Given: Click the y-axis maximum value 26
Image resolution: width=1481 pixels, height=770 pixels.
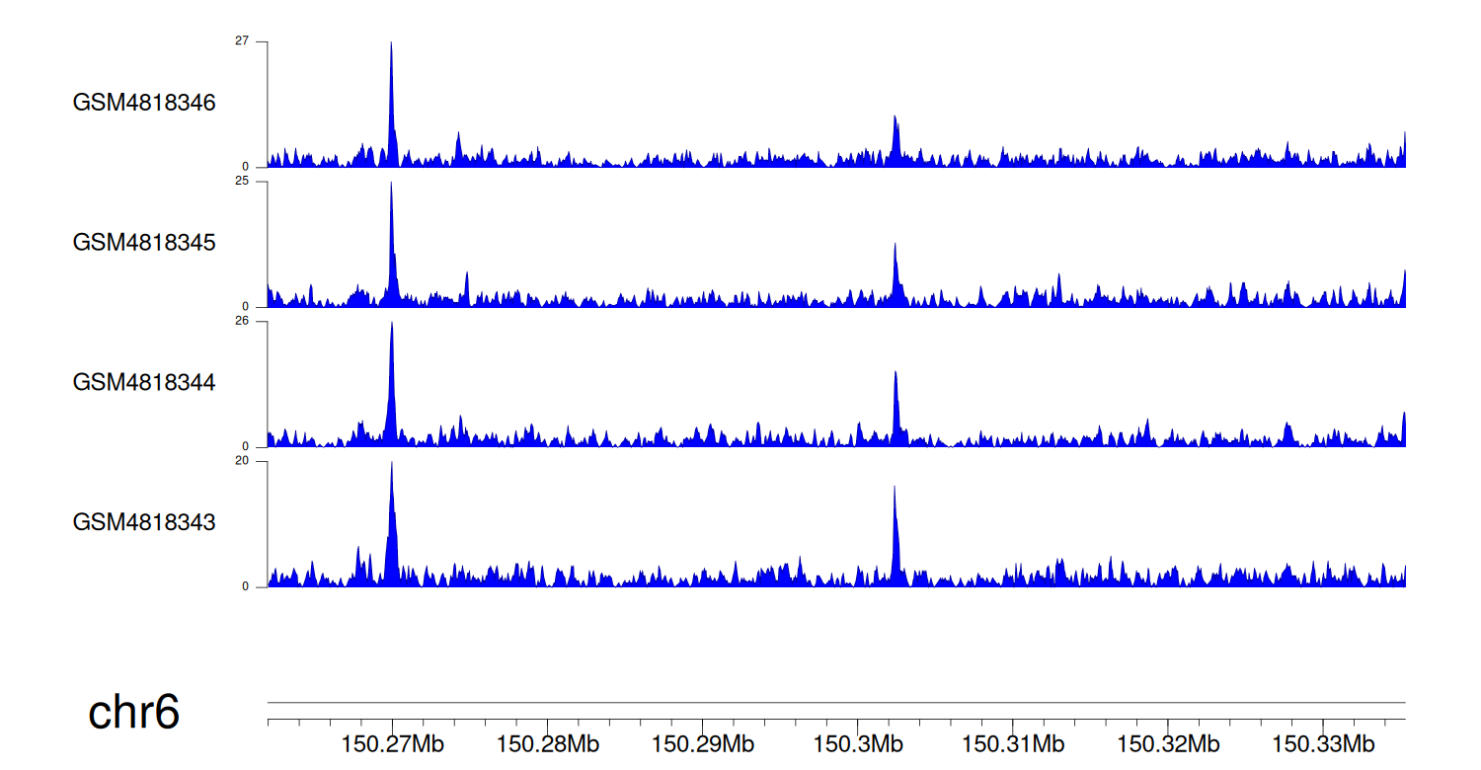Looking at the screenshot, I should (x=242, y=322).
